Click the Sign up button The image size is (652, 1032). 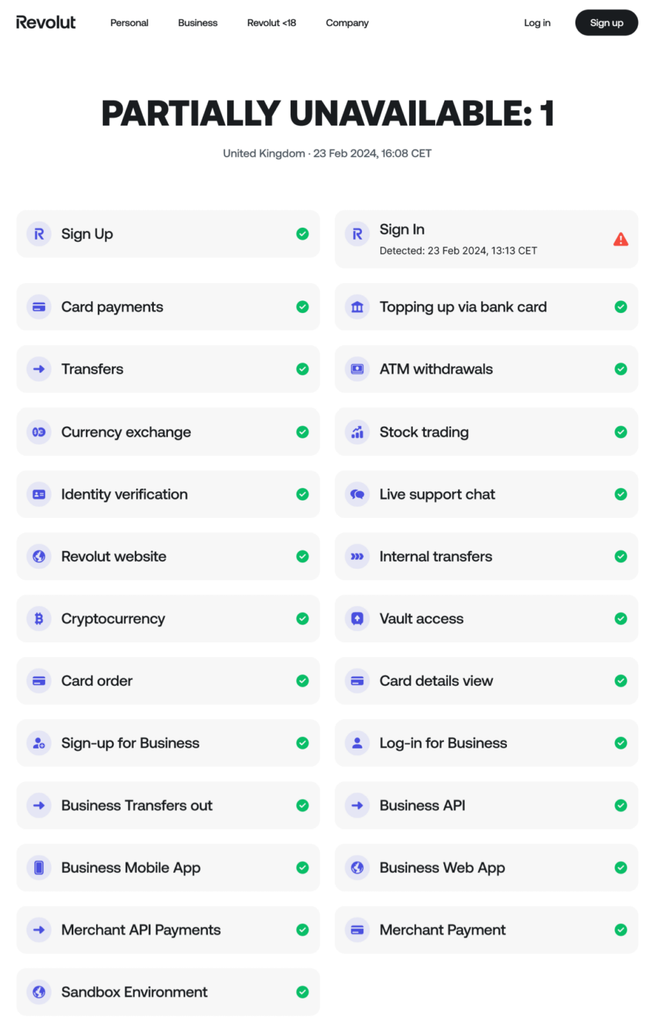point(606,22)
